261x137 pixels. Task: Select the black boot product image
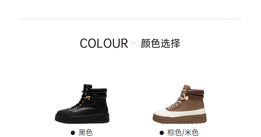82,104
